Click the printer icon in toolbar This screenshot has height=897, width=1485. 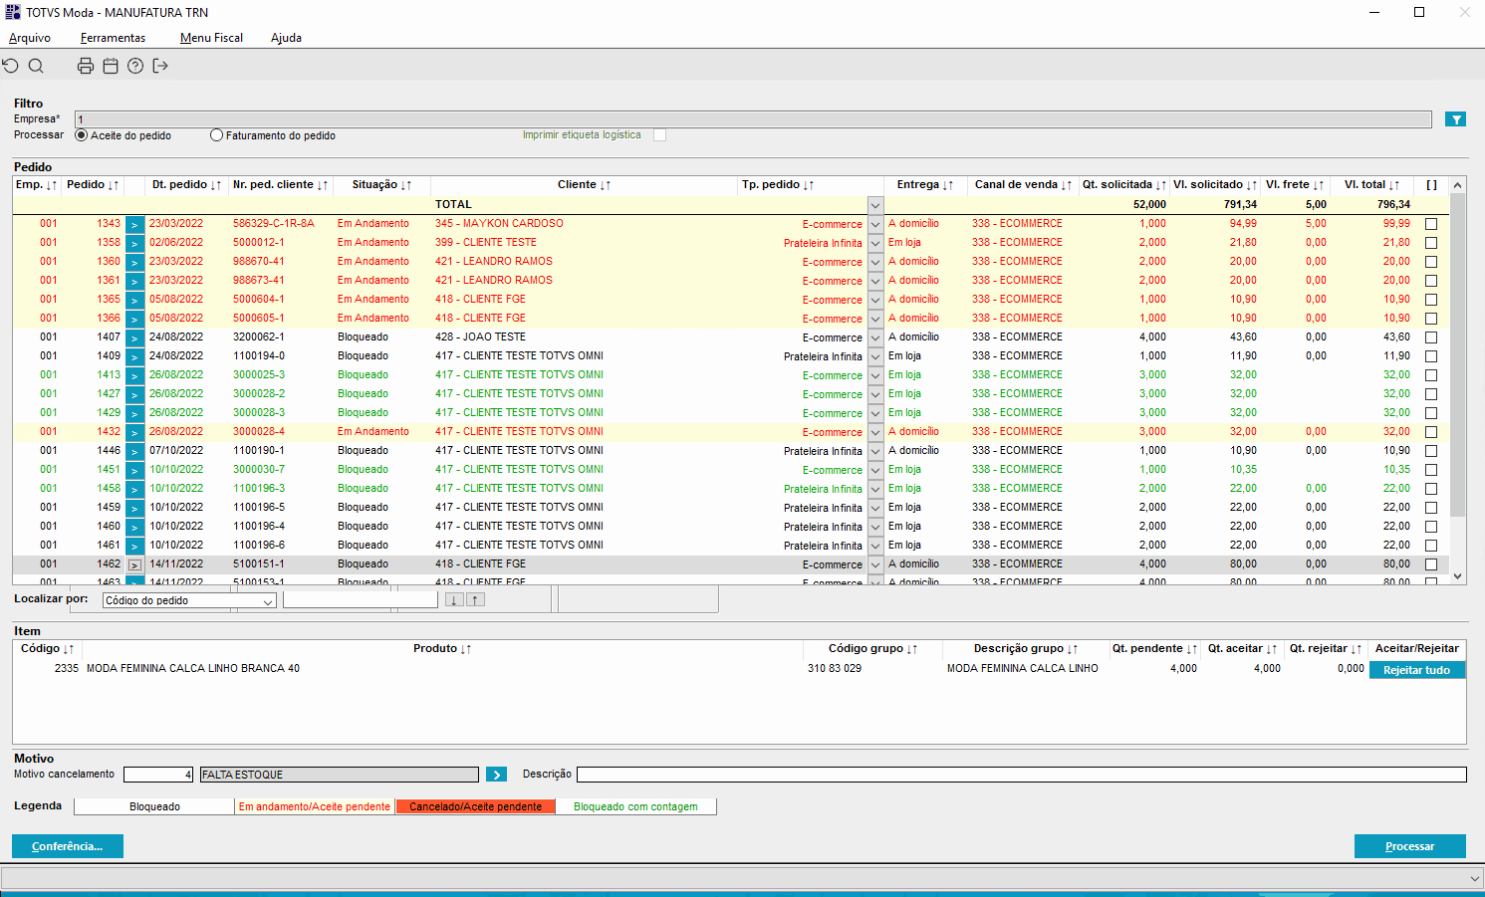click(x=86, y=66)
